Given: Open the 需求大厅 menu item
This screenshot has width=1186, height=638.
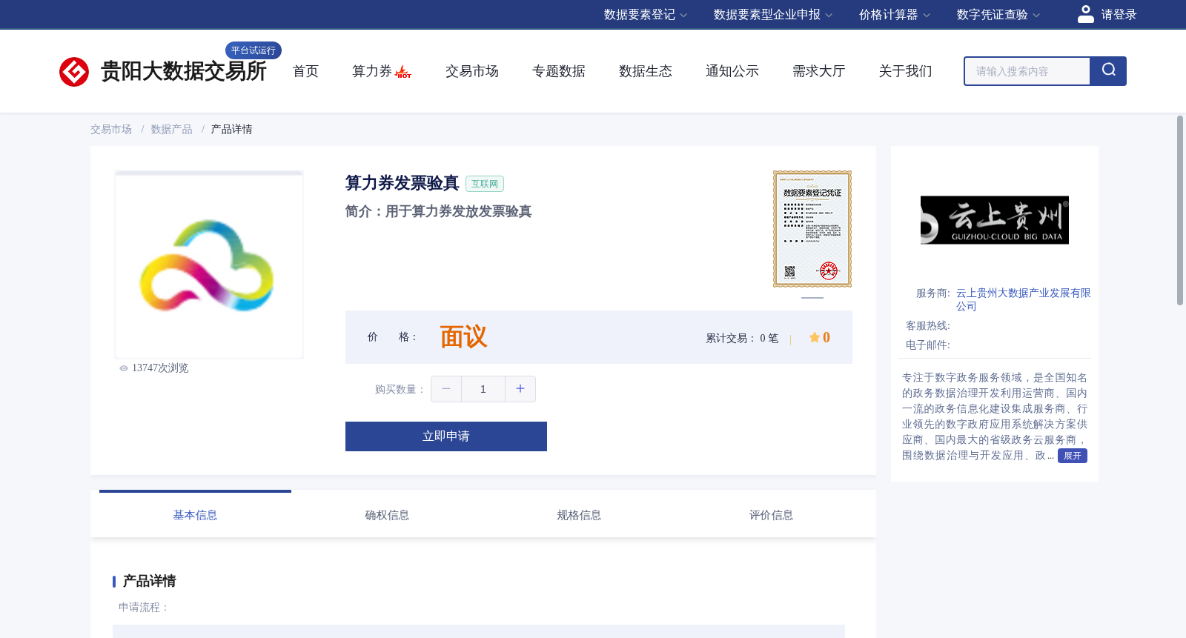Looking at the screenshot, I should (x=819, y=71).
